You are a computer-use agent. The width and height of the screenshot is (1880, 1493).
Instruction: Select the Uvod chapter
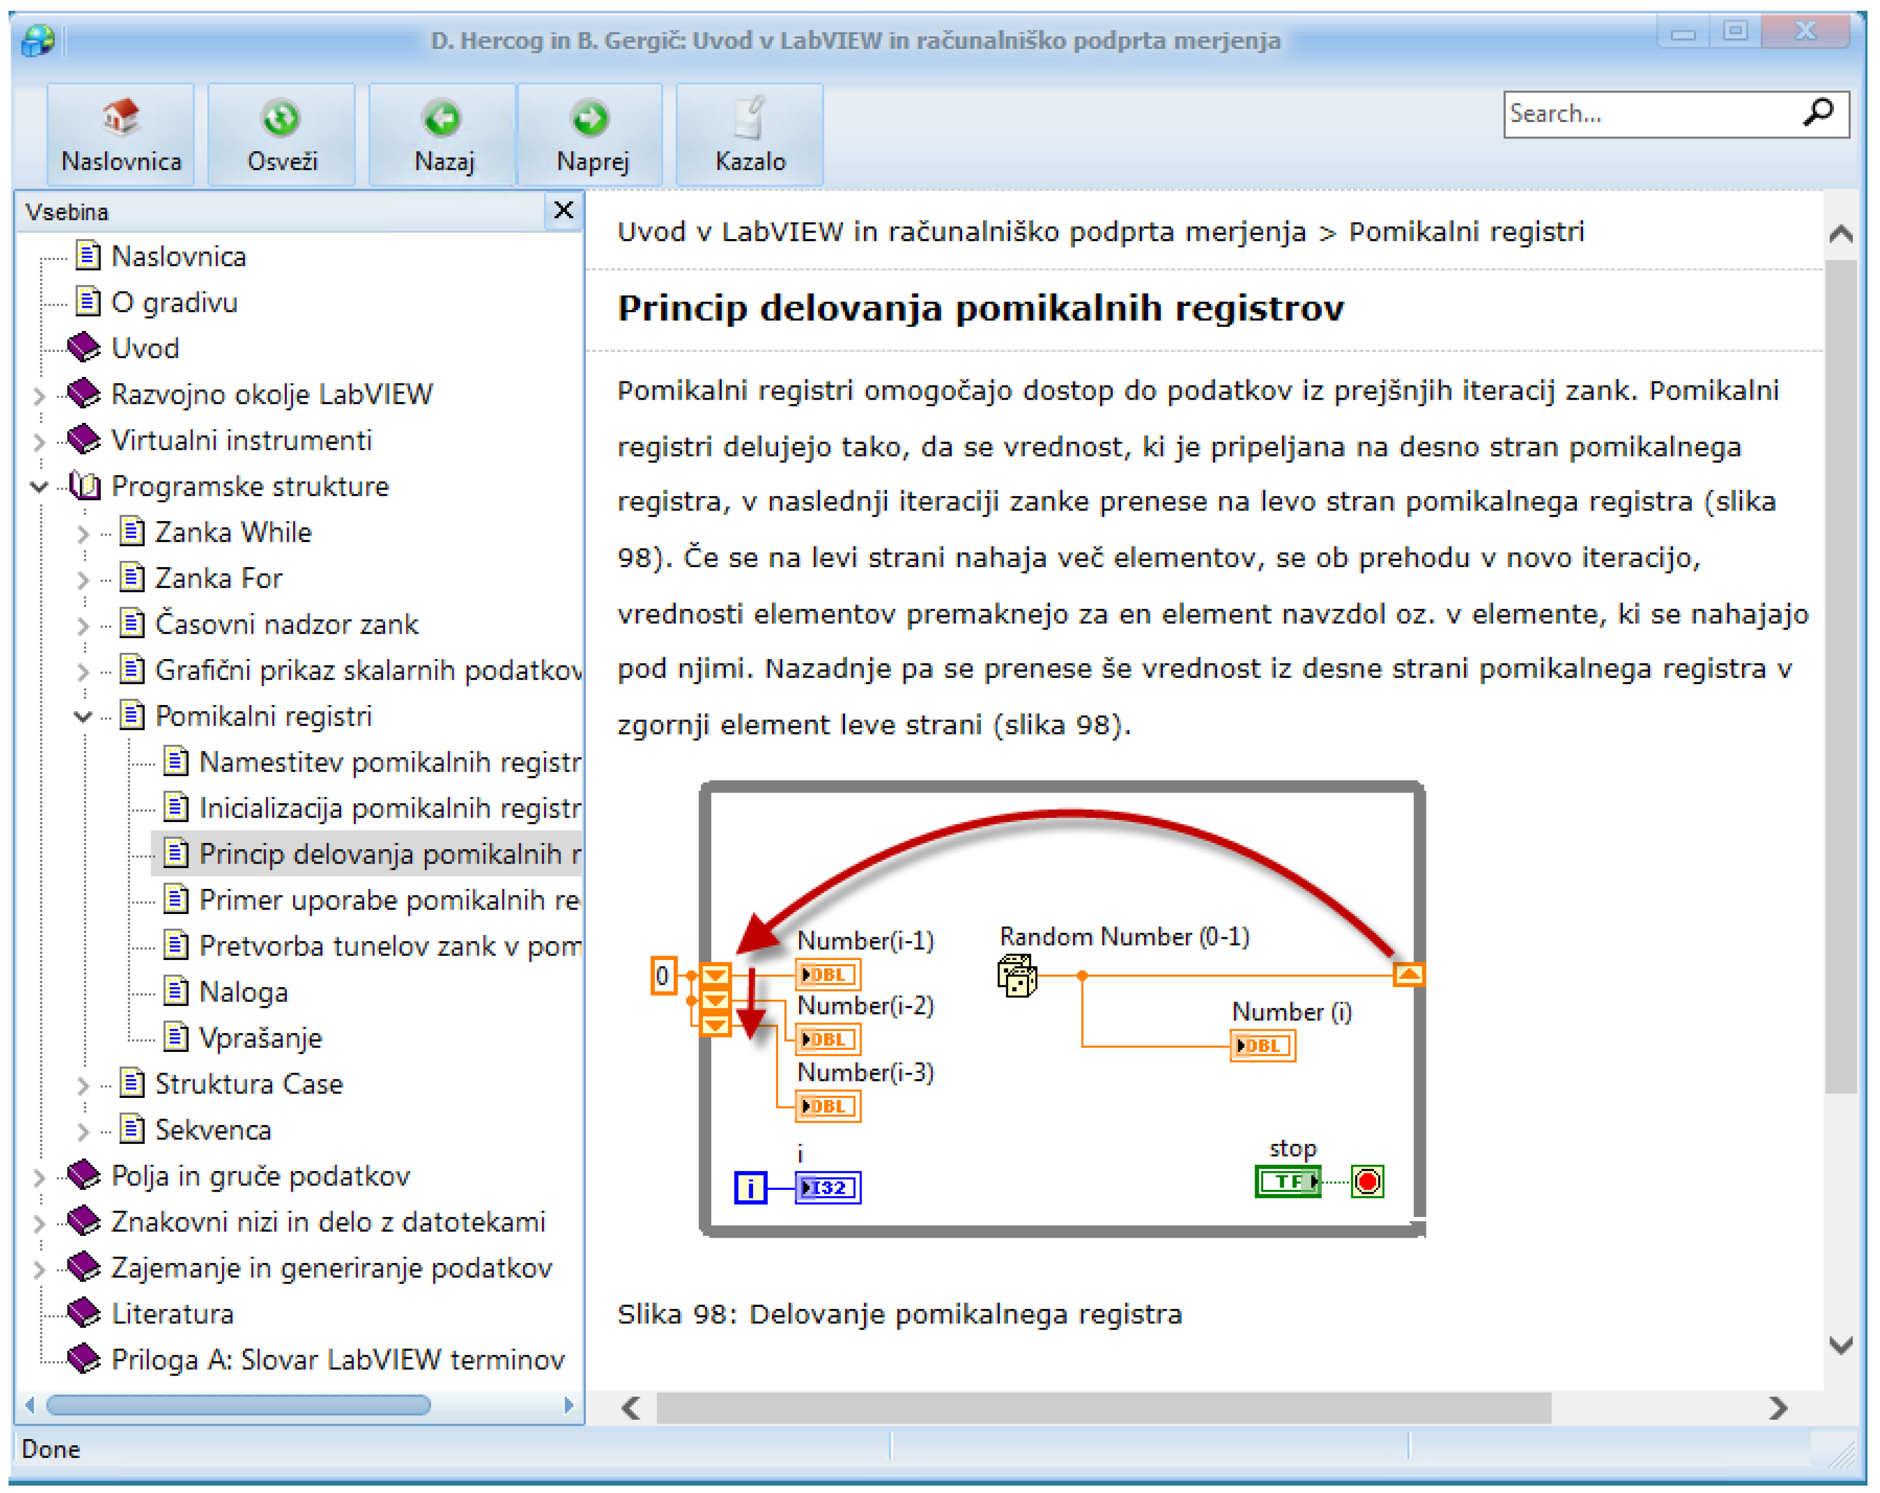tap(145, 349)
